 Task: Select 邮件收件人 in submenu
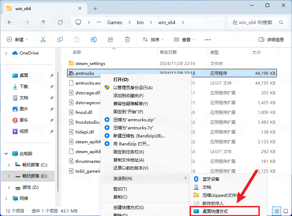coord(228,203)
